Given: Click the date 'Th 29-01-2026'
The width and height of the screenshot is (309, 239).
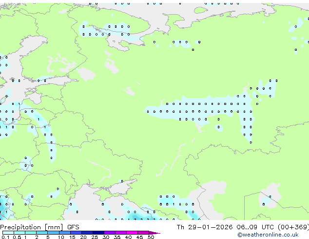Looking at the screenshot, I should [205, 227].
